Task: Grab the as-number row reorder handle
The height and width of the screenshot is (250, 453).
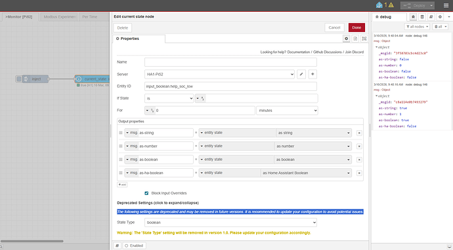Action: [x=121, y=146]
